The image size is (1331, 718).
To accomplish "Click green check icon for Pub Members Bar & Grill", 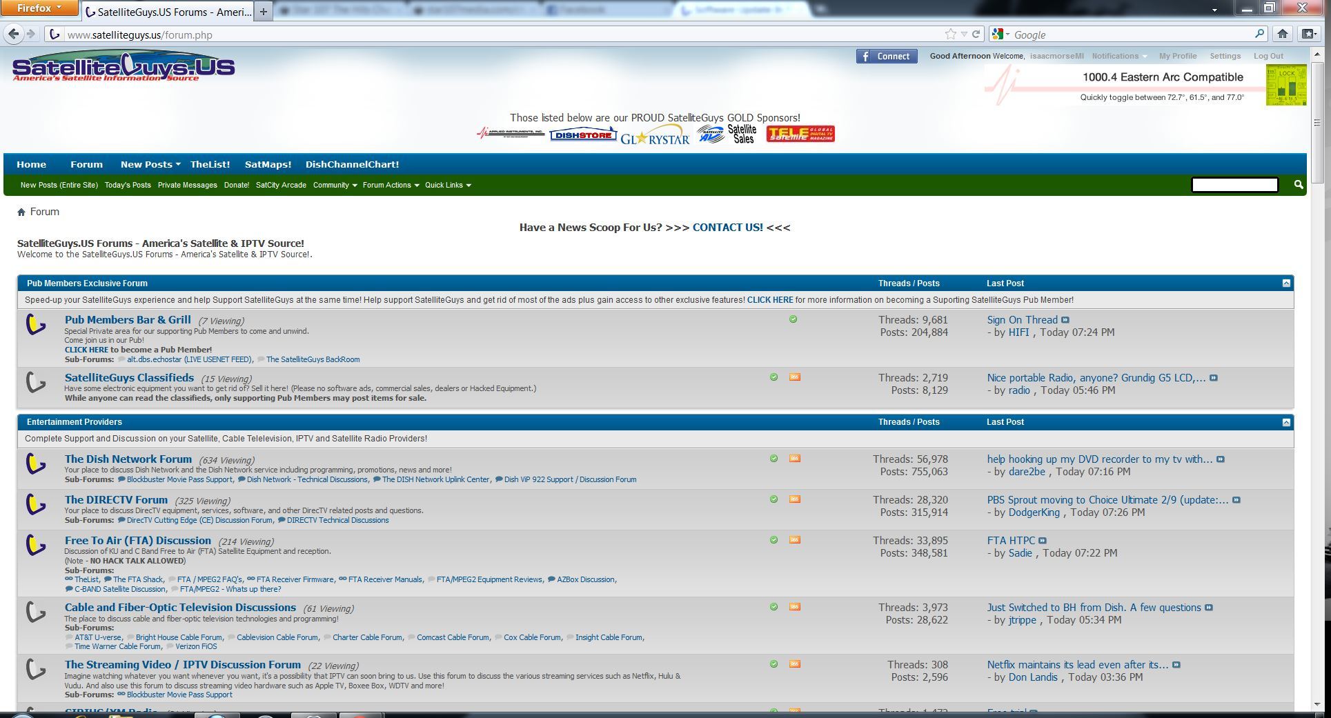I will tap(793, 319).
